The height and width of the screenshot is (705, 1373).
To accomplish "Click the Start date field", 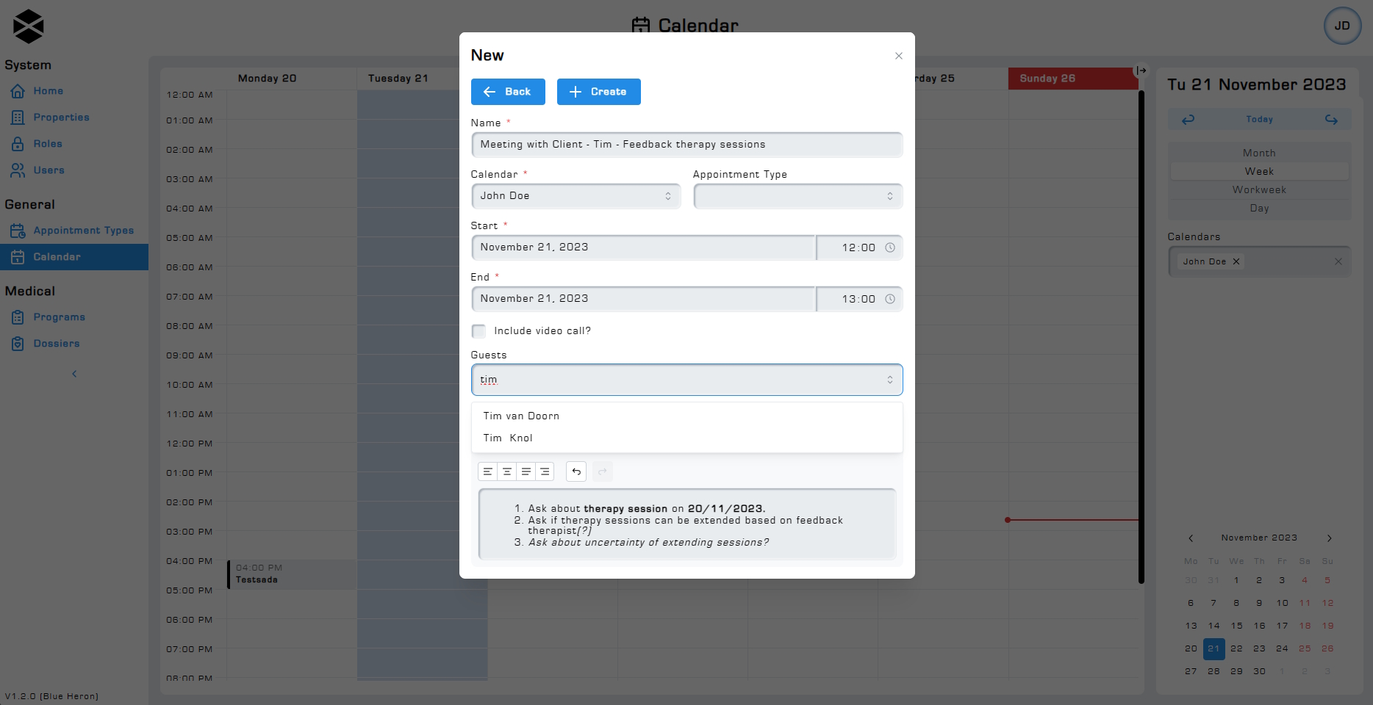I will (x=643, y=247).
